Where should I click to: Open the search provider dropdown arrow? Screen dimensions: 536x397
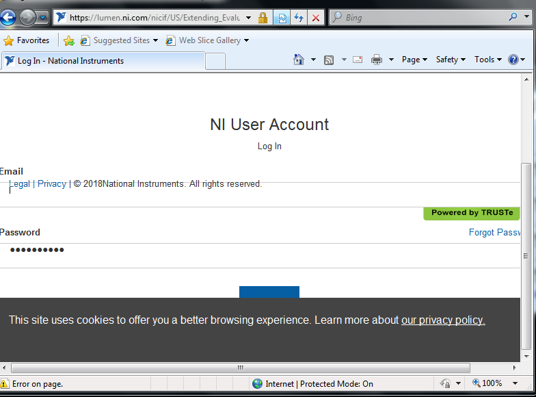[526, 16]
